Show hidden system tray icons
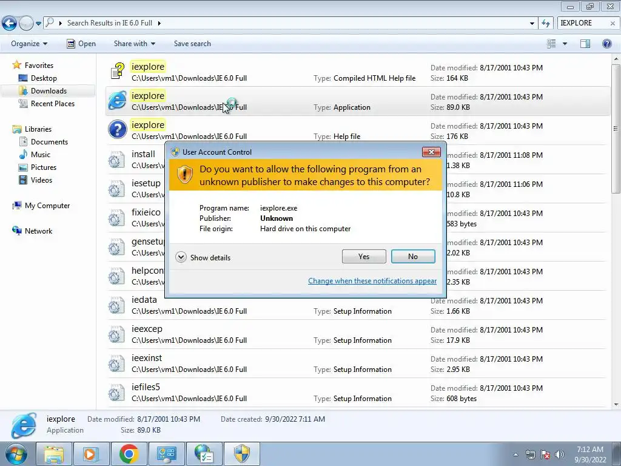The height and width of the screenshot is (466, 621). coord(515,454)
